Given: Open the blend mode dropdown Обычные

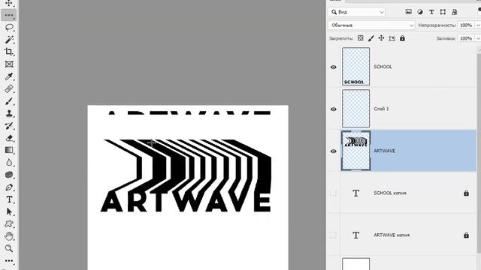Looking at the screenshot, I should click(x=371, y=25).
